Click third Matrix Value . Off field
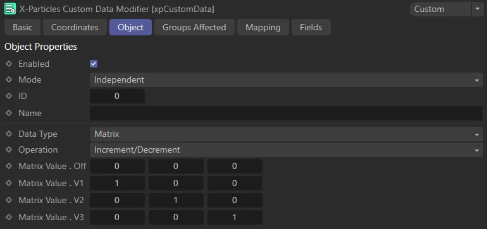This screenshot has width=487, height=229. coord(235,166)
